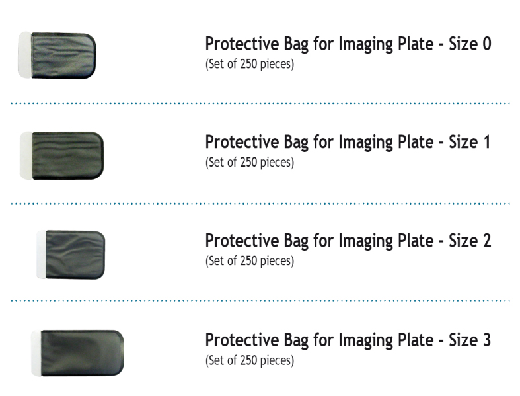Click 'Set of 250 pieces' under Size 0

[x=250, y=64]
